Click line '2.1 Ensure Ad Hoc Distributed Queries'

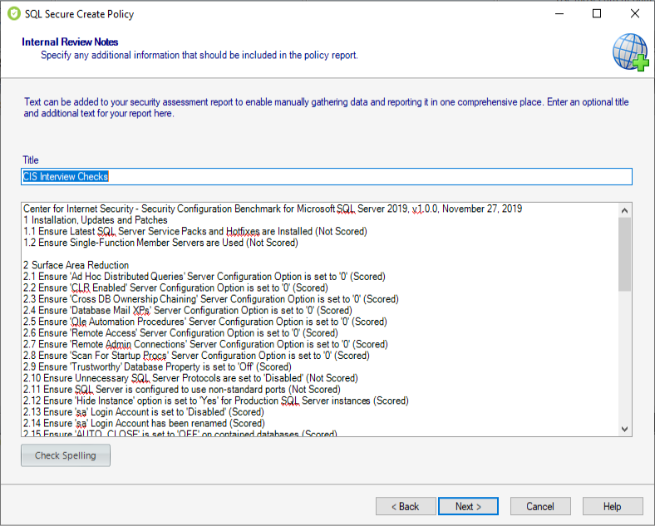coord(204,277)
